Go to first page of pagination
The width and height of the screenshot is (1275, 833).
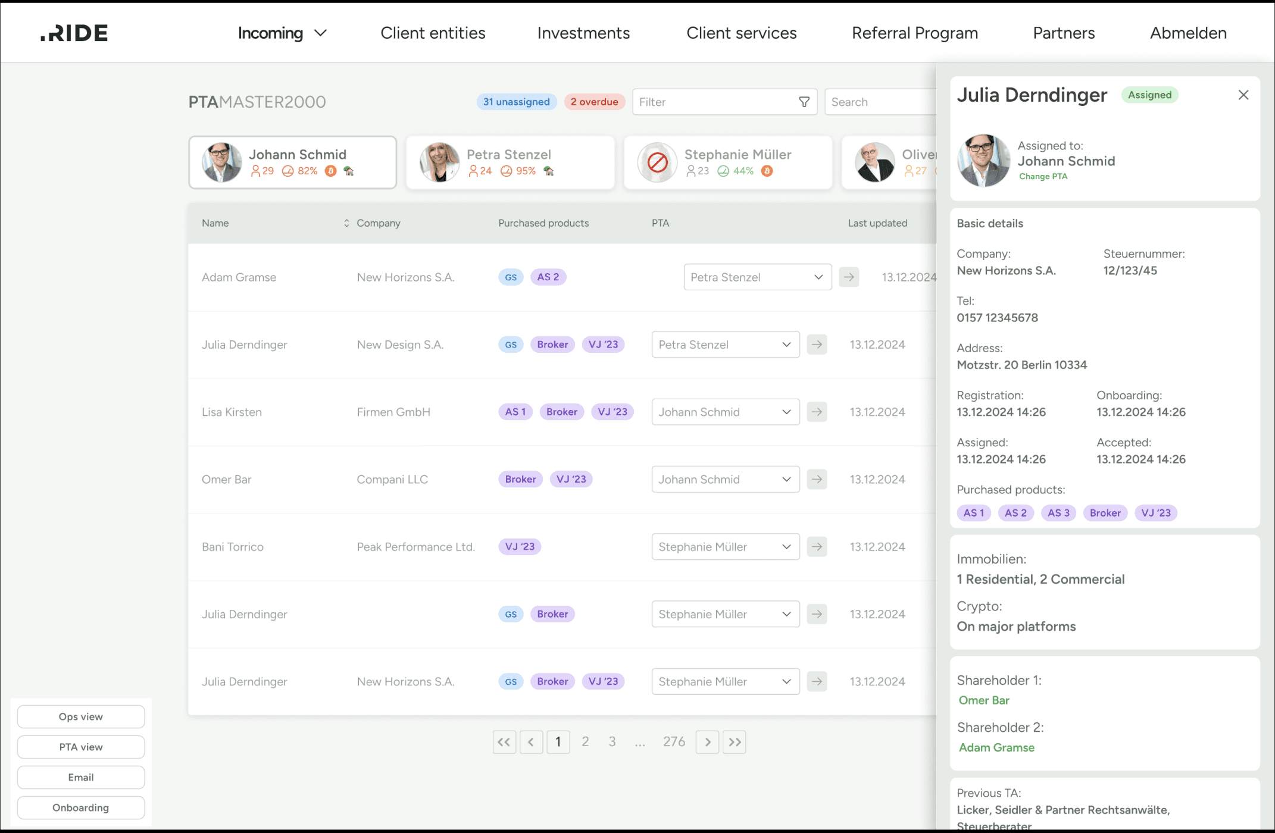(504, 742)
